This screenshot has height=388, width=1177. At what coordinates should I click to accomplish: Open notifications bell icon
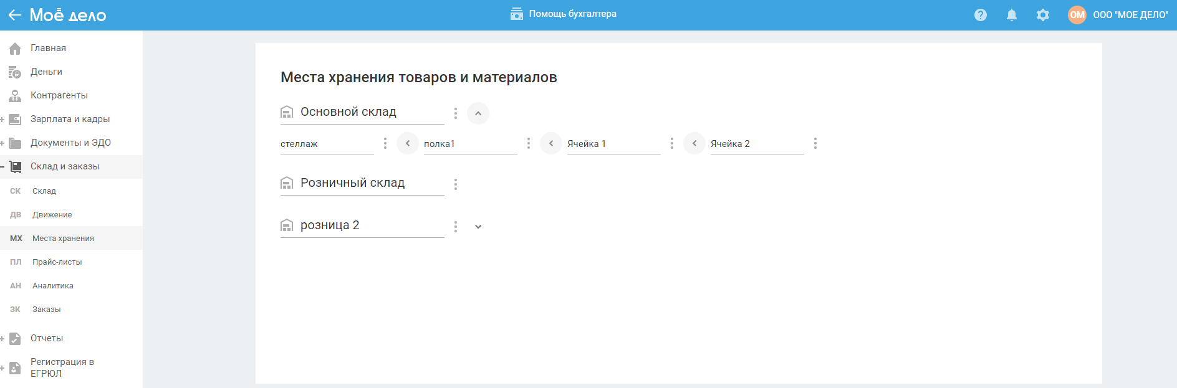pyautogui.click(x=1012, y=15)
